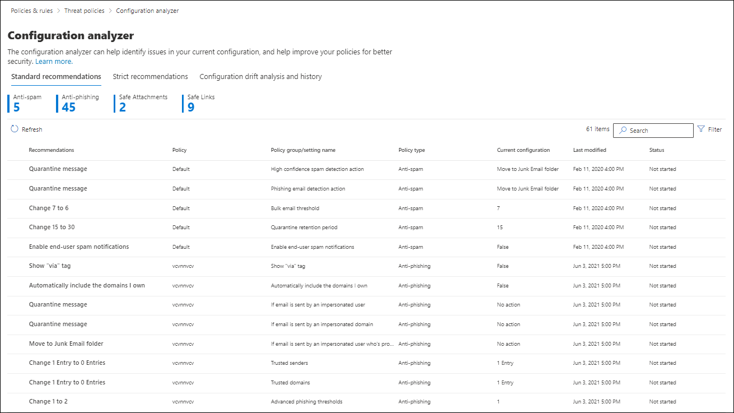
Task: Open Configuration drift analysis and history tab
Action: [260, 77]
